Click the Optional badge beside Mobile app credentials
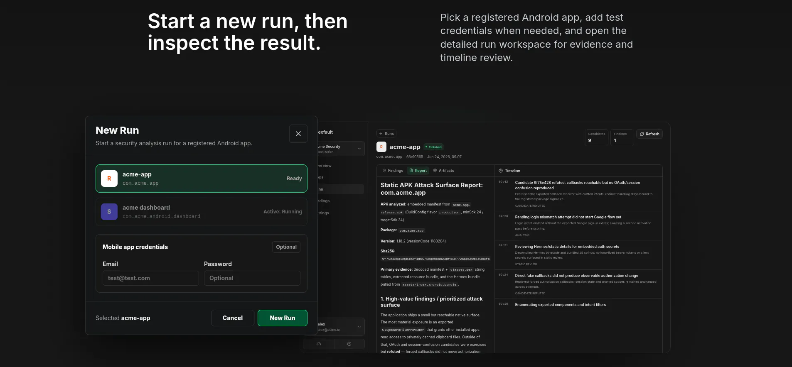The image size is (792, 367). click(x=286, y=247)
